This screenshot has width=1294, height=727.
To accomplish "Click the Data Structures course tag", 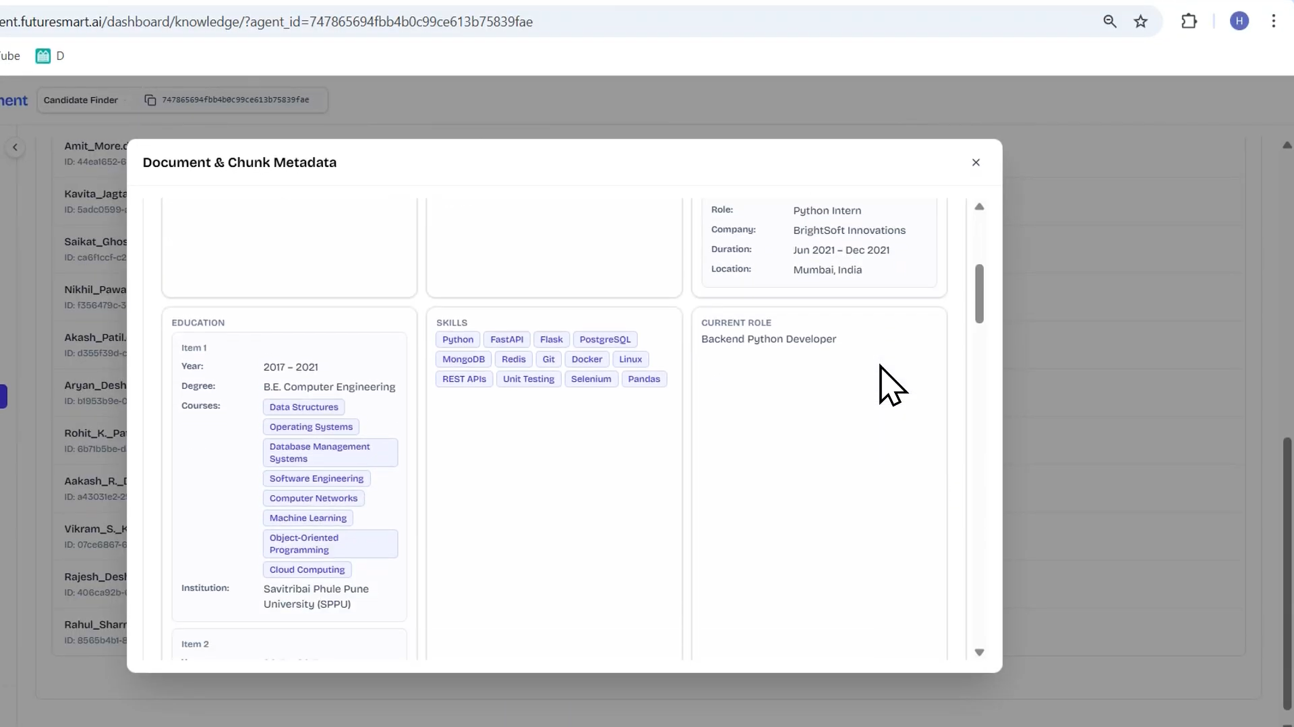I will [x=303, y=407].
